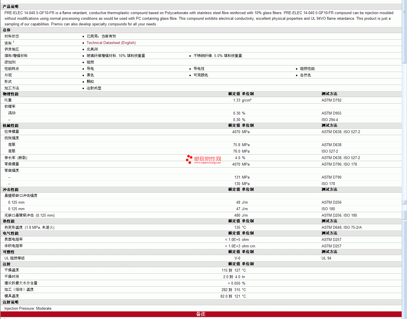Click the 产品说明 section header

click(x=10, y=6)
